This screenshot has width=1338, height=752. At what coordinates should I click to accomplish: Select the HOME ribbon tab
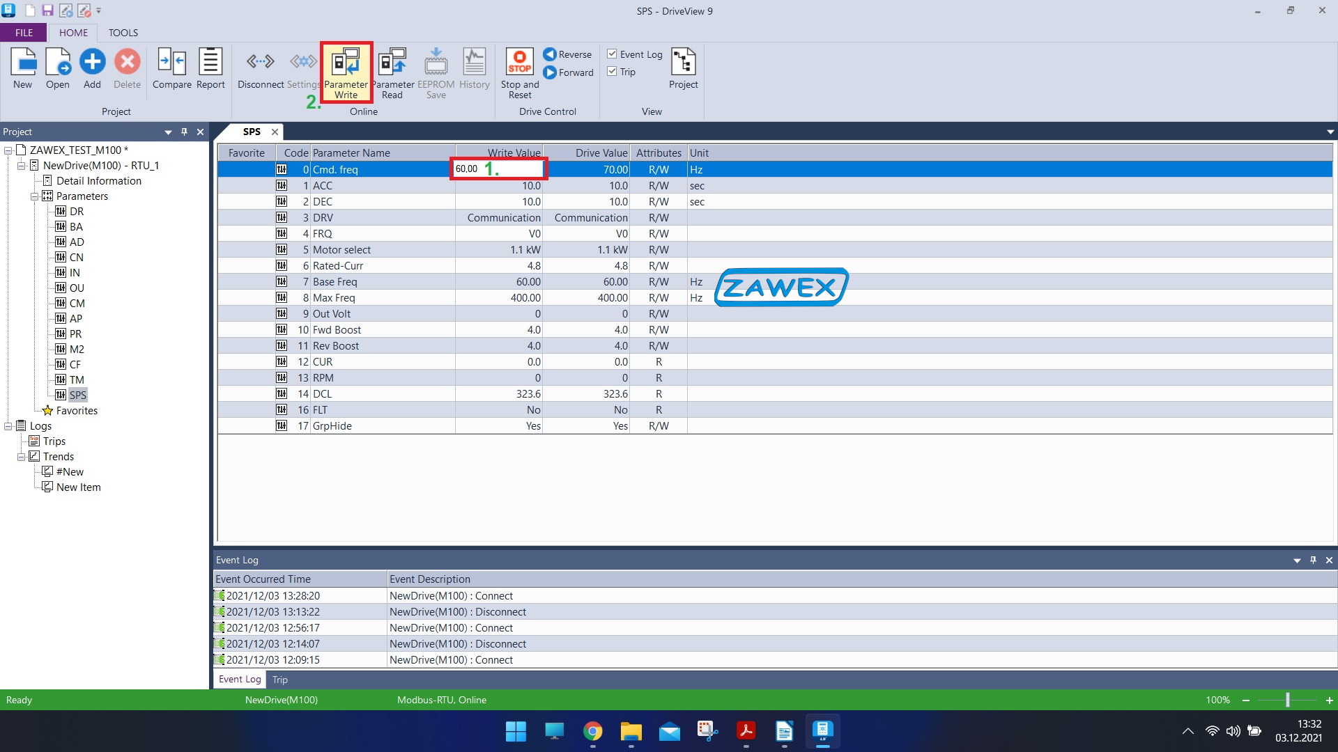tap(72, 32)
